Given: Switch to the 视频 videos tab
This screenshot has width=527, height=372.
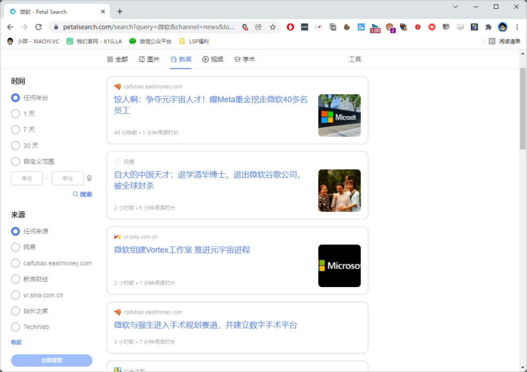Looking at the screenshot, I should pyautogui.click(x=213, y=60).
